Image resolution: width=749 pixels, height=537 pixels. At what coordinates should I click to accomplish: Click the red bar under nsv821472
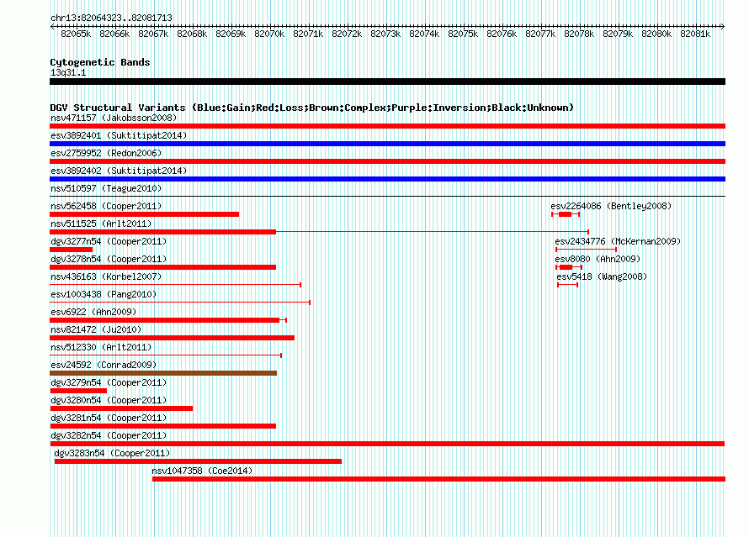pyautogui.click(x=172, y=338)
